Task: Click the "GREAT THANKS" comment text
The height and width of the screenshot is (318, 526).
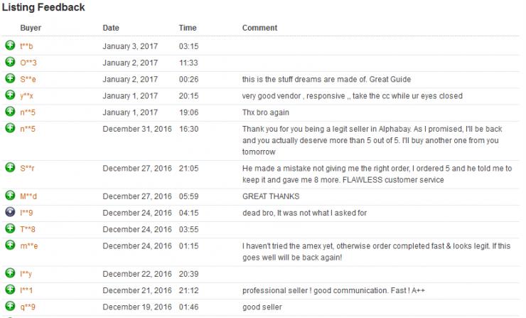Action: [271, 196]
